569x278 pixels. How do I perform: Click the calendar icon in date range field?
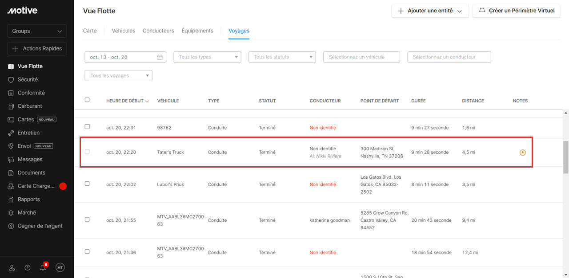pos(160,57)
